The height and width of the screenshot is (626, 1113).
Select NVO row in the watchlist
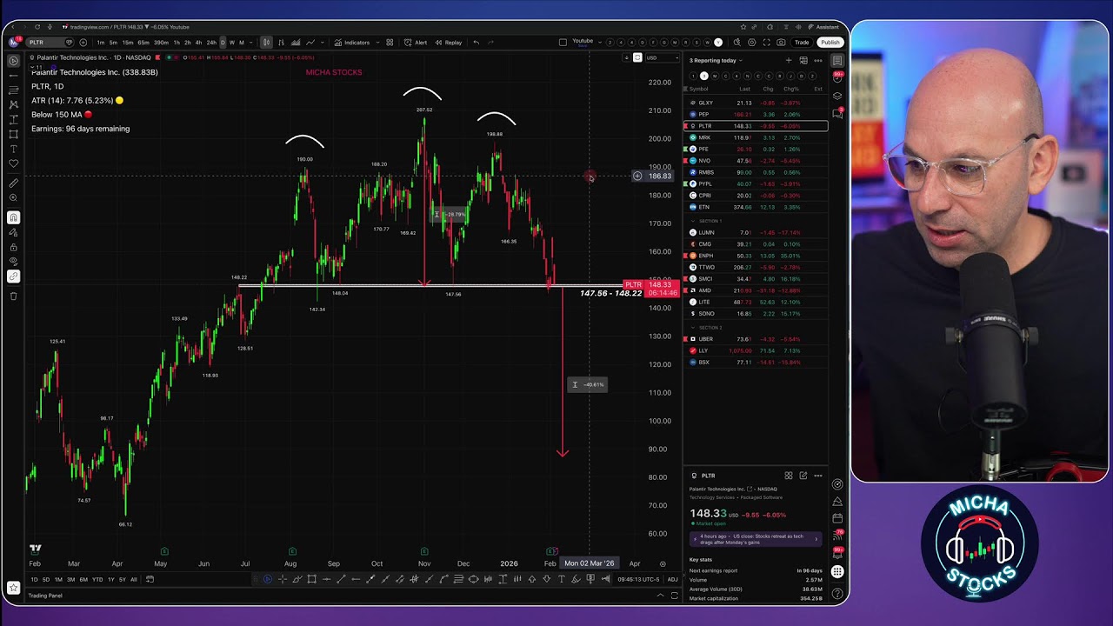(755, 161)
